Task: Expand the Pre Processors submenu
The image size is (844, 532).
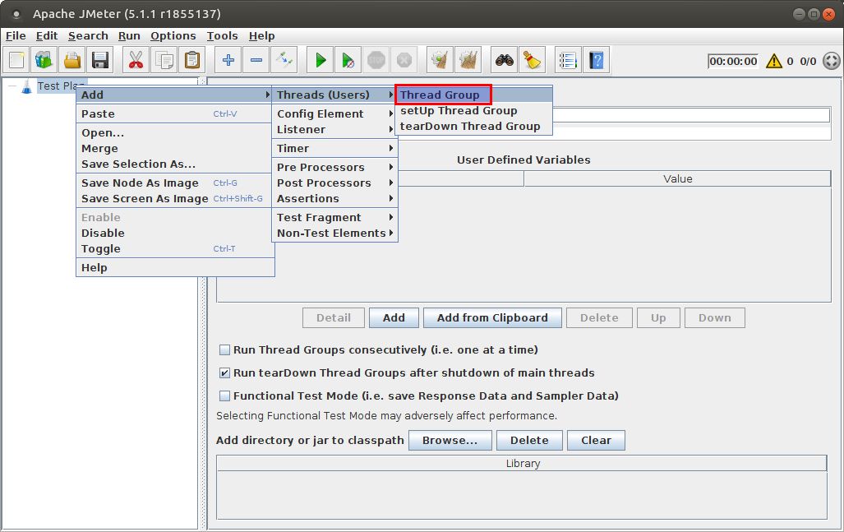Action: [334, 167]
